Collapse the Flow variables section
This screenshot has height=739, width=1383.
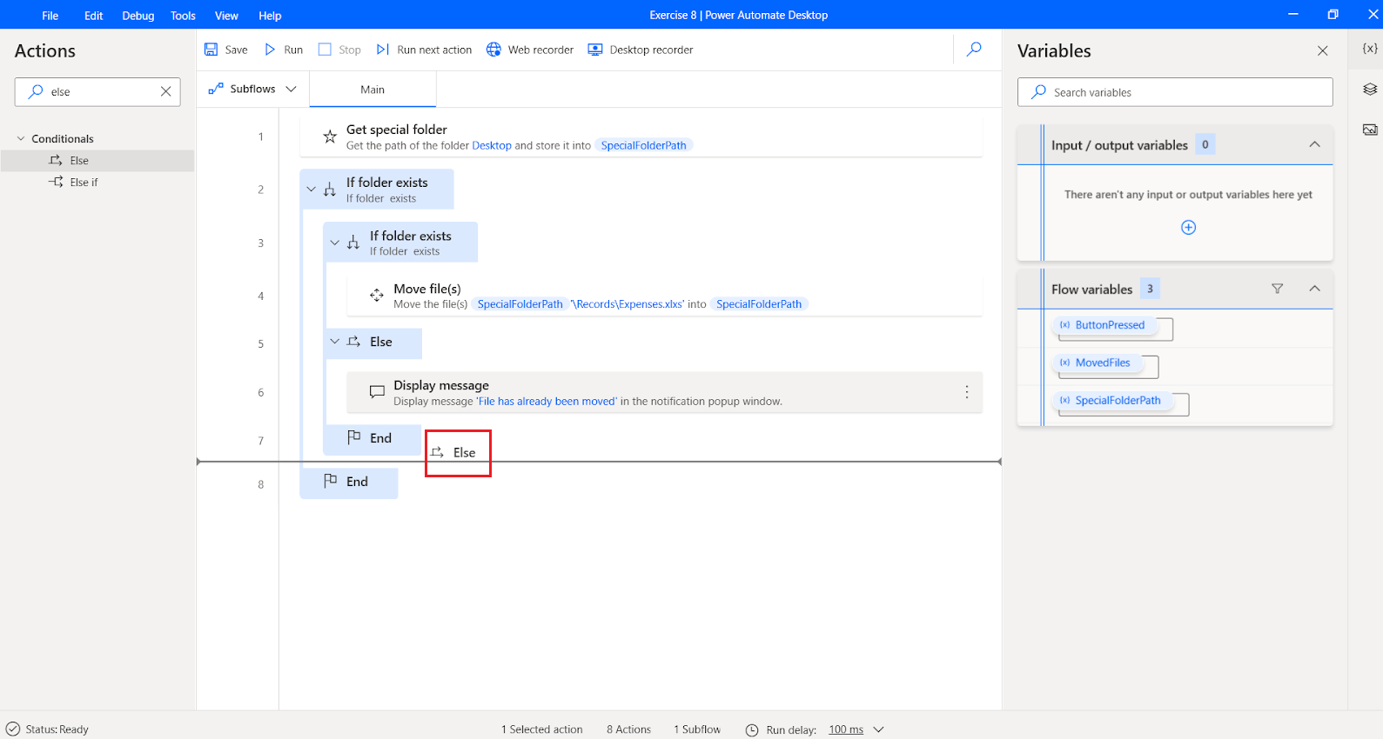1315,289
